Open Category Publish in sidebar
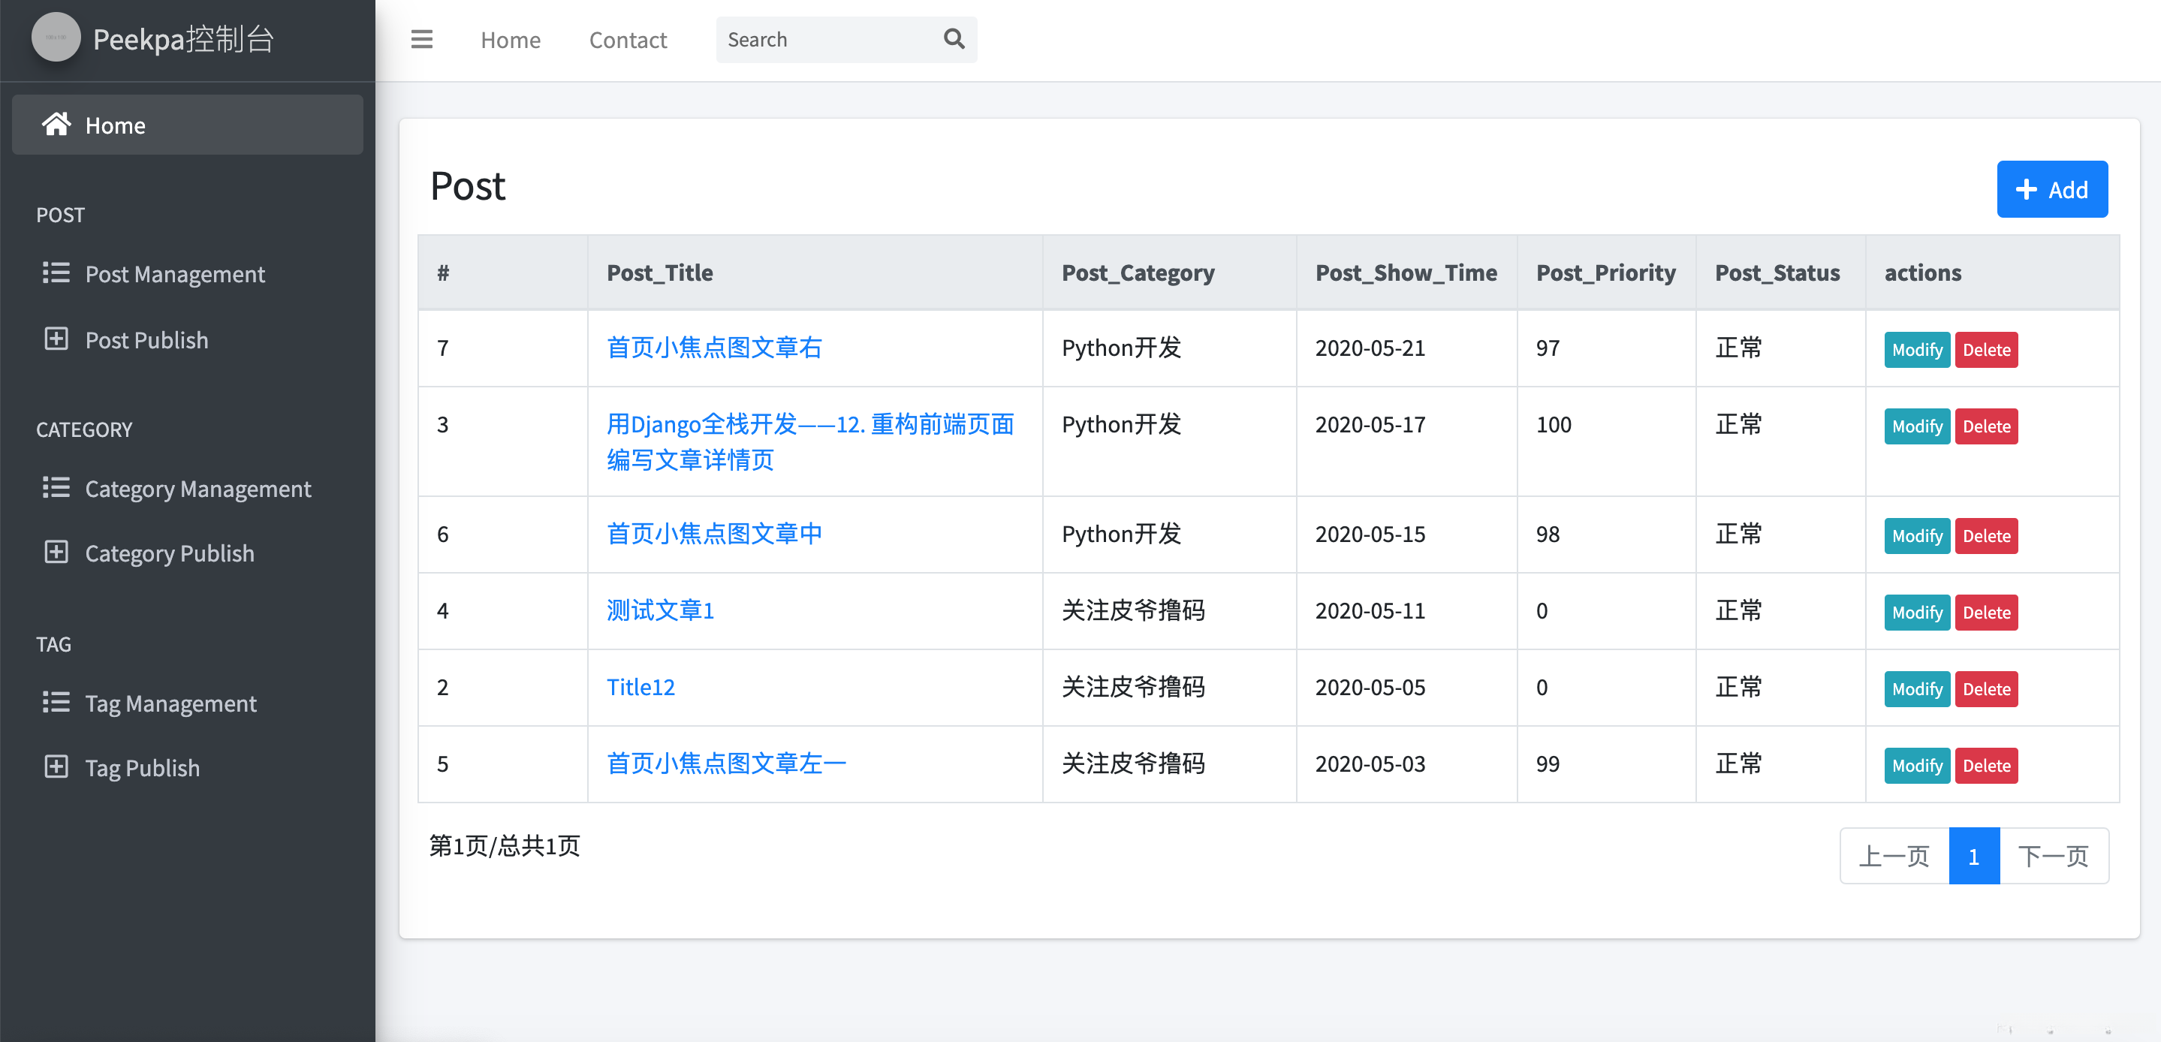 170,554
